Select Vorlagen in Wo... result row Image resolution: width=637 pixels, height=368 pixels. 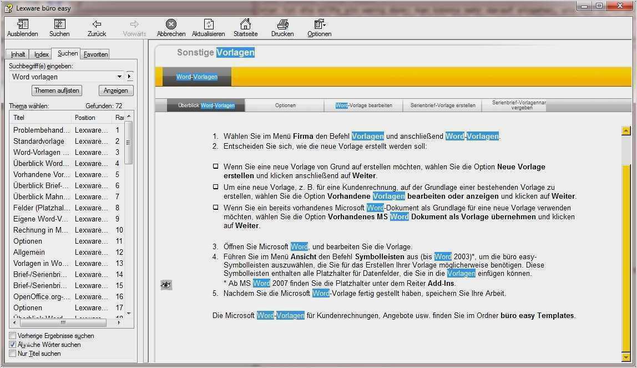[68, 263]
